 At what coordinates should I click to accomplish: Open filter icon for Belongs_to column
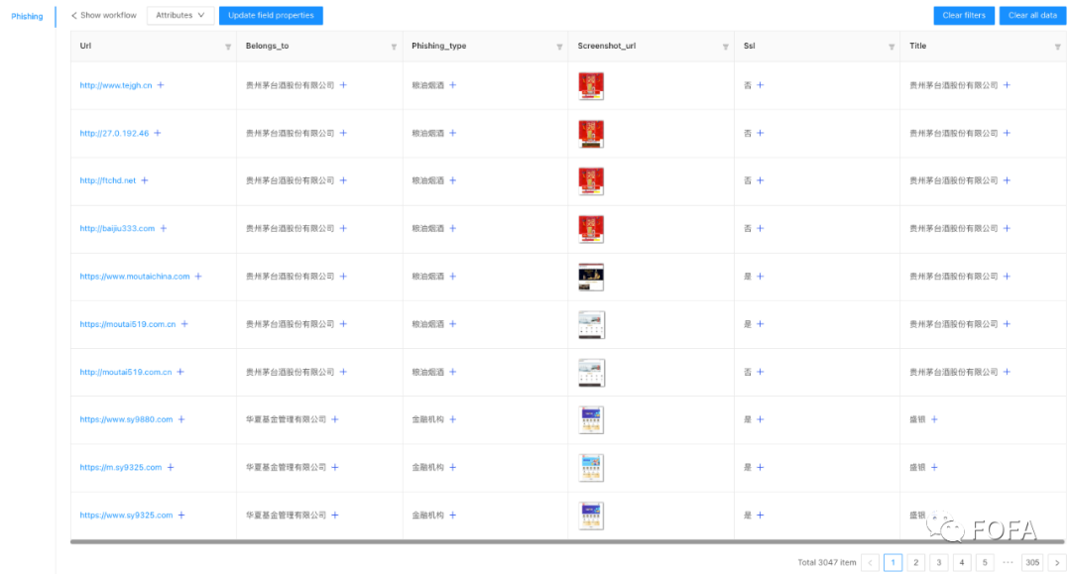pyautogui.click(x=394, y=48)
